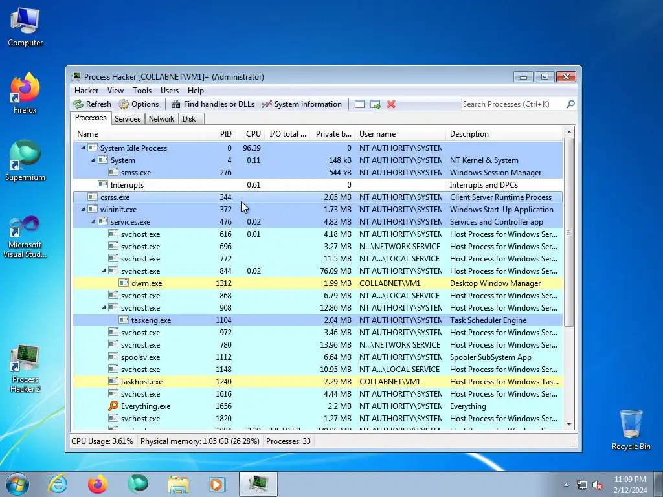The image size is (663, 497).
Task: Open the Tools menu
Action: point(142,91)
